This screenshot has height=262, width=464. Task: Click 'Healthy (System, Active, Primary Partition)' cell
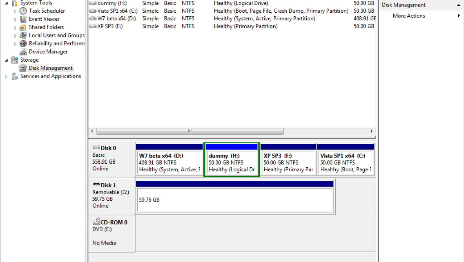coord(265,19)
